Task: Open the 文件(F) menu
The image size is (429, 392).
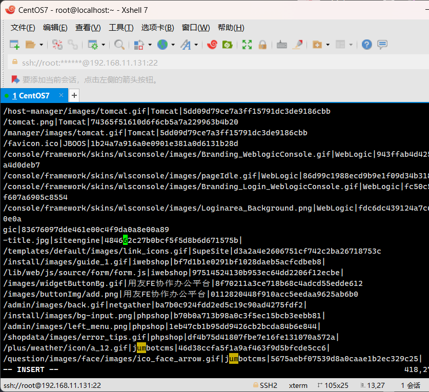Action: (23, 28)
